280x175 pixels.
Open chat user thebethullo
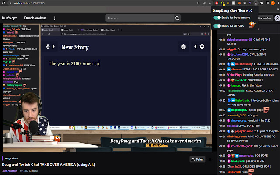coord(242,101)
